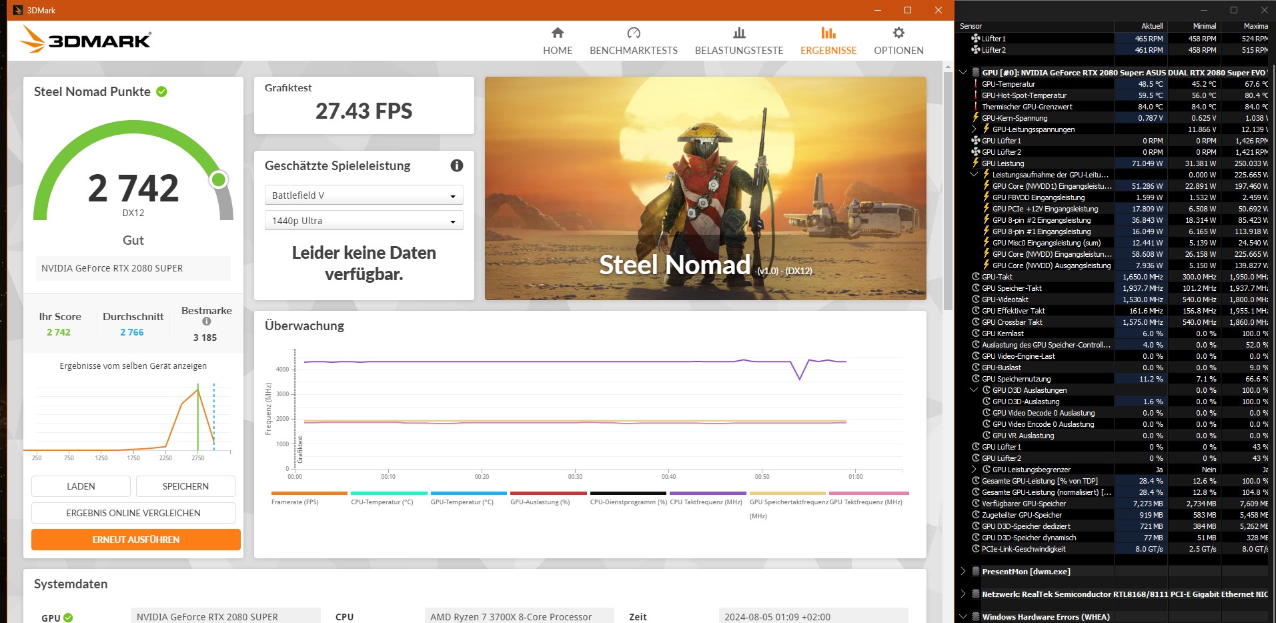Click the GPU field showing NVIDIA GeForce RTX 2080 SUPER

point(226,617)
